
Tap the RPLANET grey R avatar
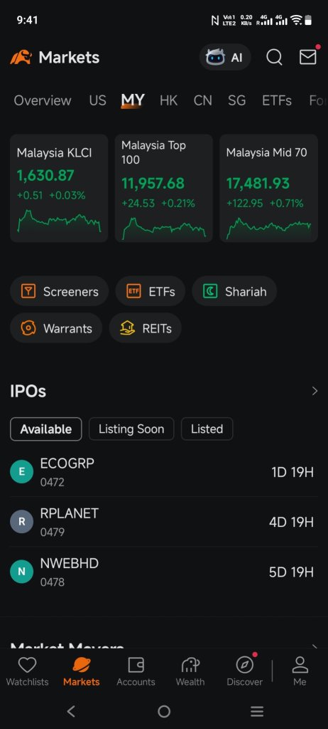tap(22, 522)
